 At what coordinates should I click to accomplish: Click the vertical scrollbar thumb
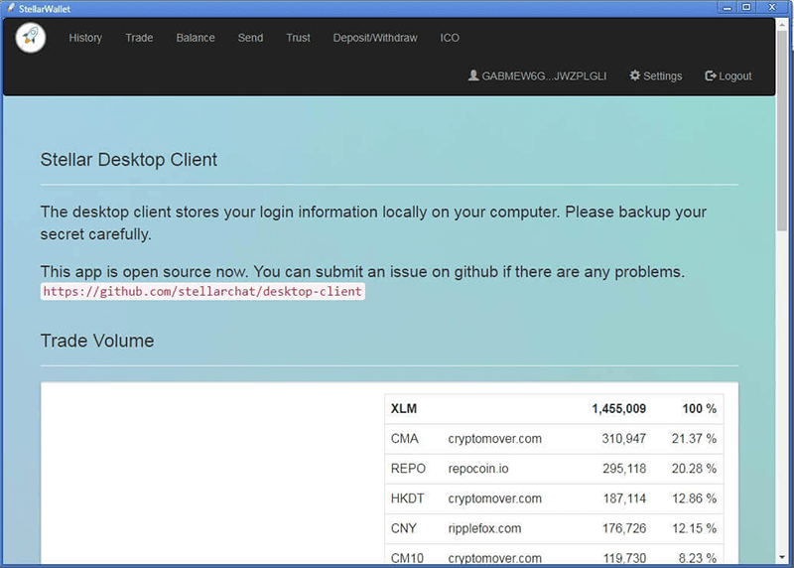[x=782, y=129]
